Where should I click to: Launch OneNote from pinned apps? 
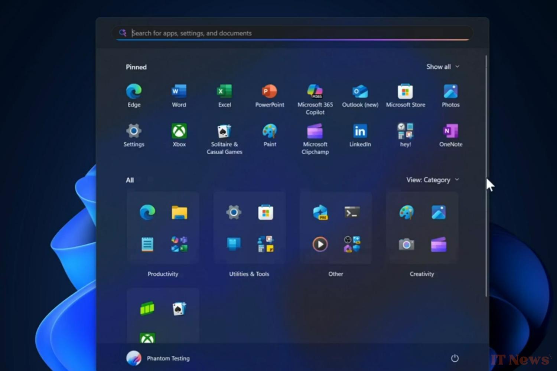451,135
